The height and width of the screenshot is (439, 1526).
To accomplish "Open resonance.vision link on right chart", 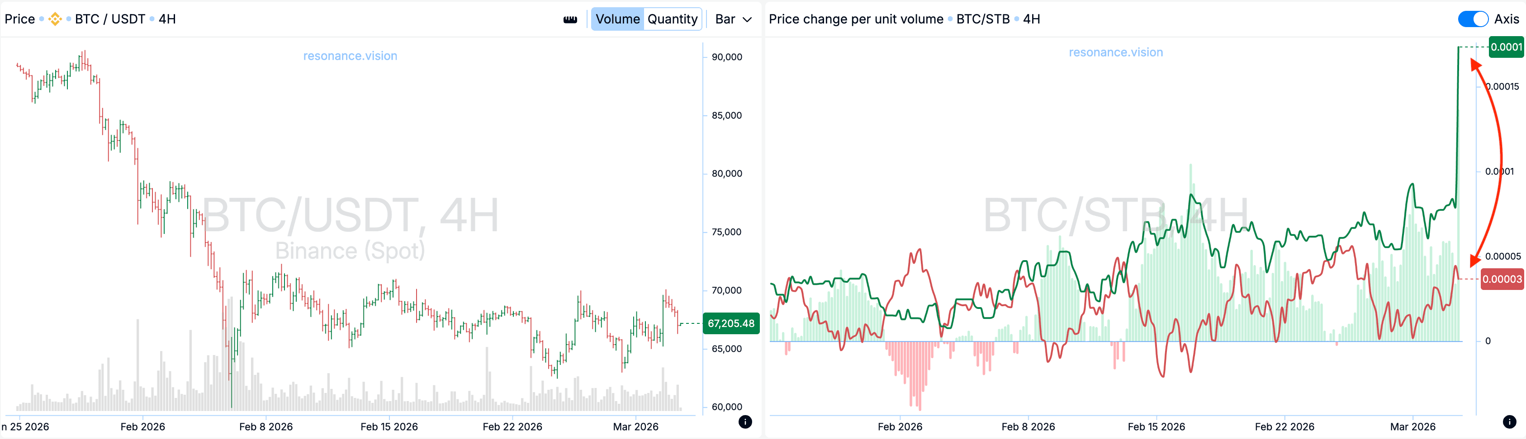I will 1115,52.
